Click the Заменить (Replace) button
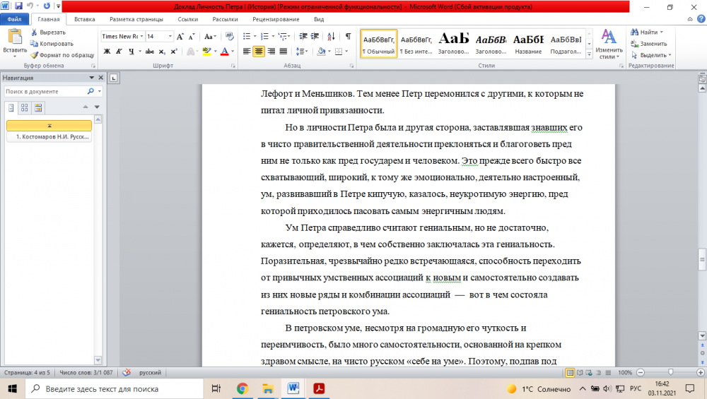This screenshot has width=707, height=399. (648, 44)
